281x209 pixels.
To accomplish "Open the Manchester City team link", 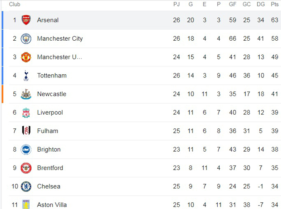I will [x=60, y=39].
